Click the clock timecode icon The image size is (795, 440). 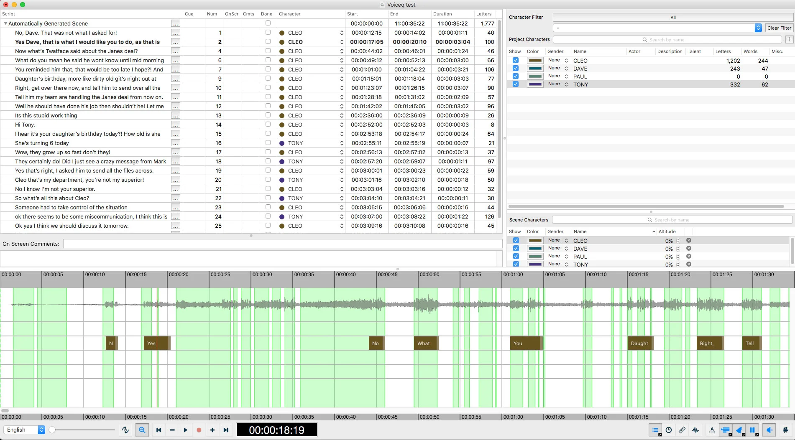point(669,430)
